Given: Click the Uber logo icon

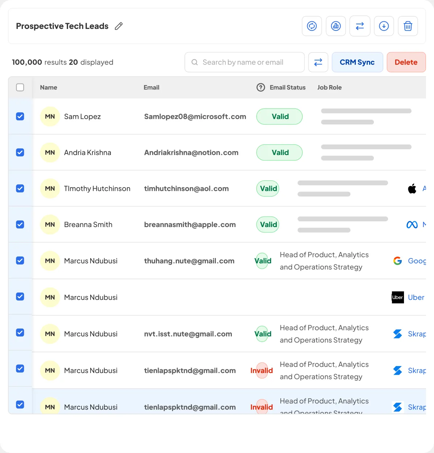Looking at the screenshot, I should 398,297.
